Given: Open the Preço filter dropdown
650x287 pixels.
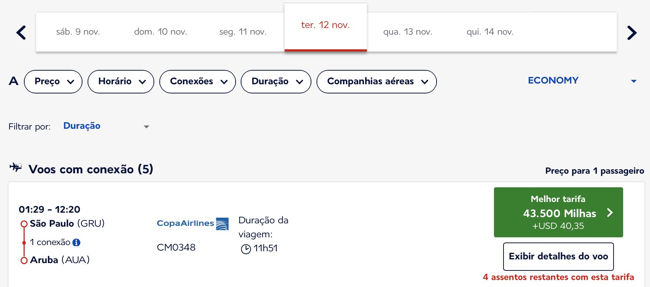Looking at the screenshot, I should 53,82.
